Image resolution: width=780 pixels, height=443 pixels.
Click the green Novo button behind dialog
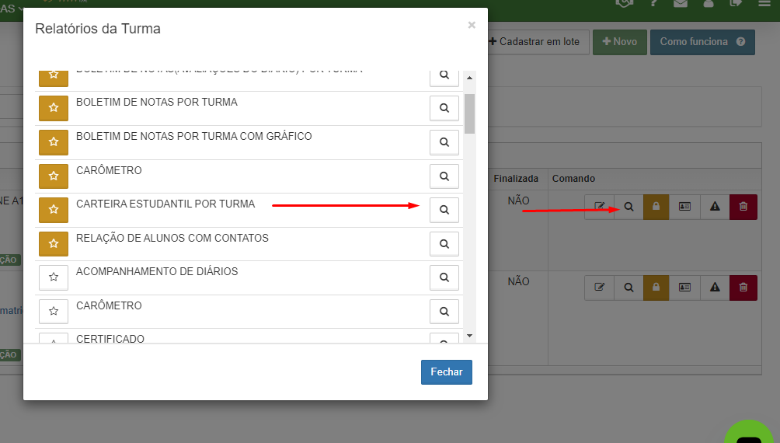pyautogui.click(x=620, y=42)
